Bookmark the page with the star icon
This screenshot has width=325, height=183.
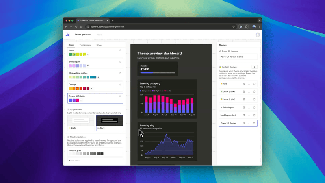[x=234, y=27]
